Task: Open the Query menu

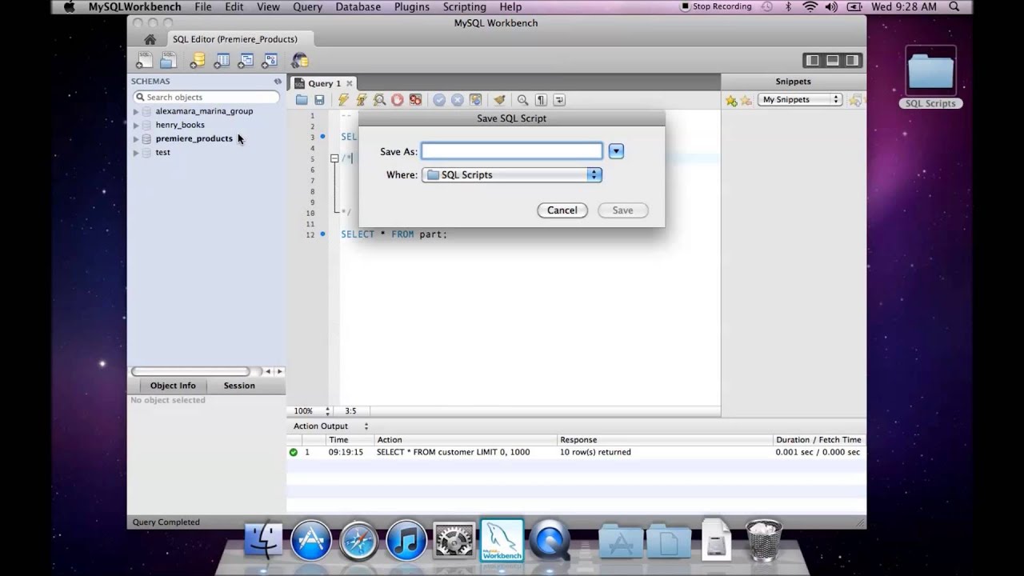Action: click(307, 6)
